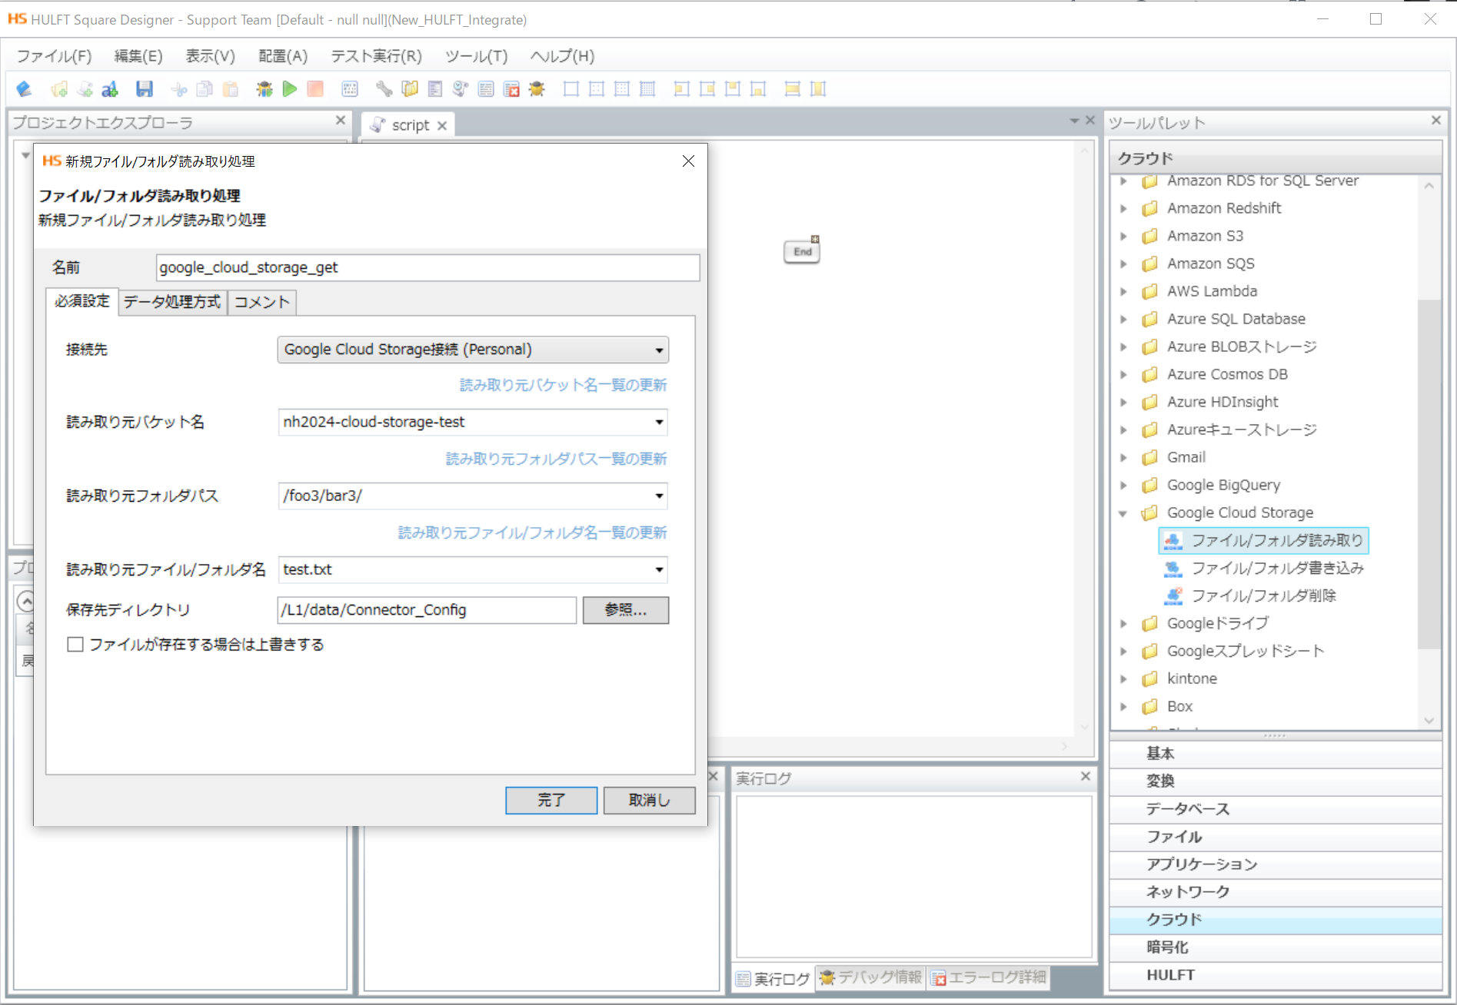Close the 新規ファイル/フォルダ読み取り処理 dialog
This screenshot has height=1005, width=1457.
[x=688, y=161]
